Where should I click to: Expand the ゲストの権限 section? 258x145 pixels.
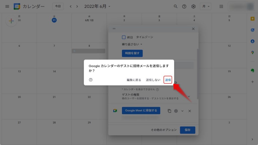[x=189, y=96]
